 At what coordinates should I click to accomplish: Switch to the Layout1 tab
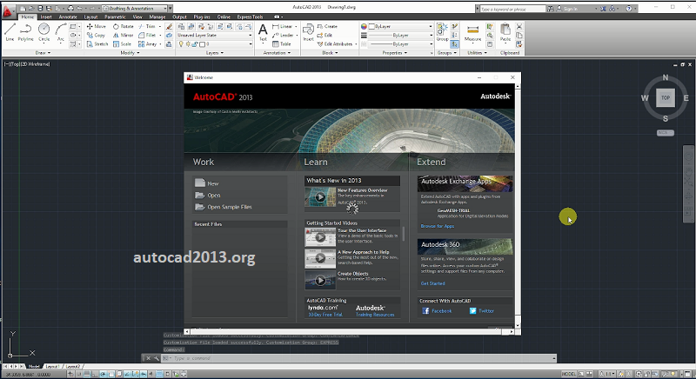click(x=52, y=367)
